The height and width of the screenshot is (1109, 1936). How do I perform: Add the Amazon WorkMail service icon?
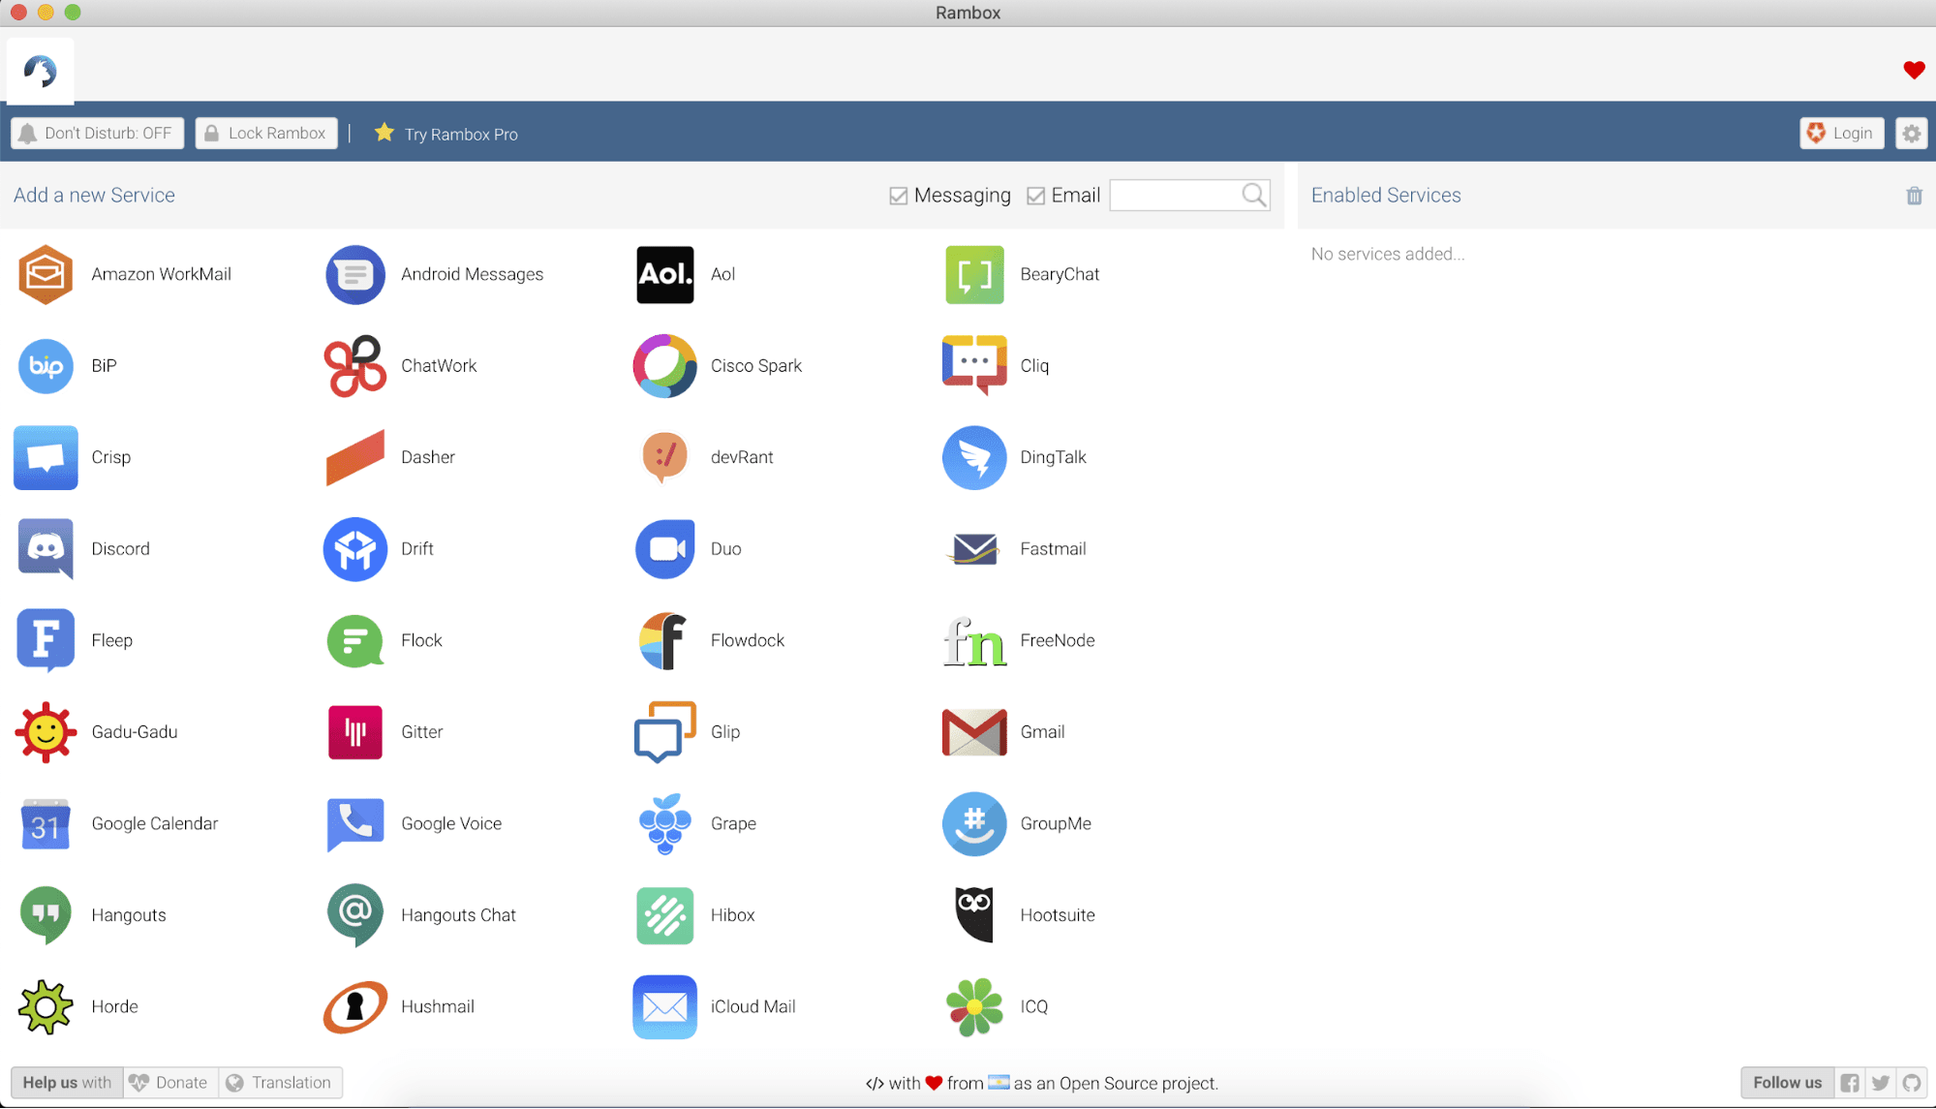click(46, 275)
